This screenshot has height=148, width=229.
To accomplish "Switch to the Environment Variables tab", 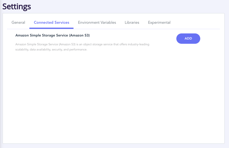I will tap(97, 23).
